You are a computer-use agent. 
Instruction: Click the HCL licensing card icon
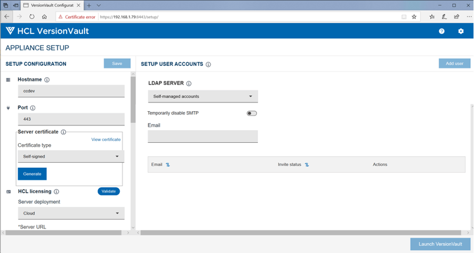click(x=8, y=191)
